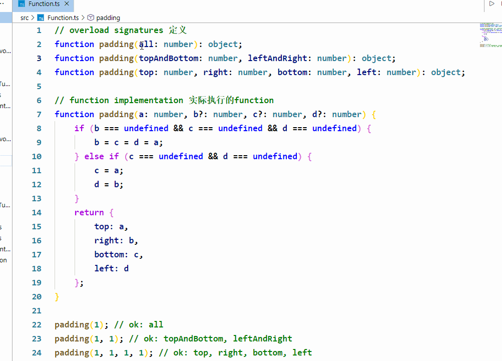Screen dimensions: 502x361
Task: Click line number 7 in the gutter
Action: (x=39, y=114)
